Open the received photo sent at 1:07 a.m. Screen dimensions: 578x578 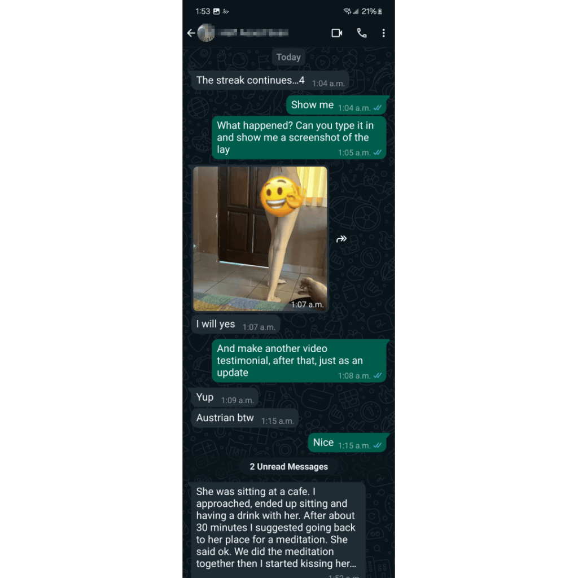coord(260,239)
